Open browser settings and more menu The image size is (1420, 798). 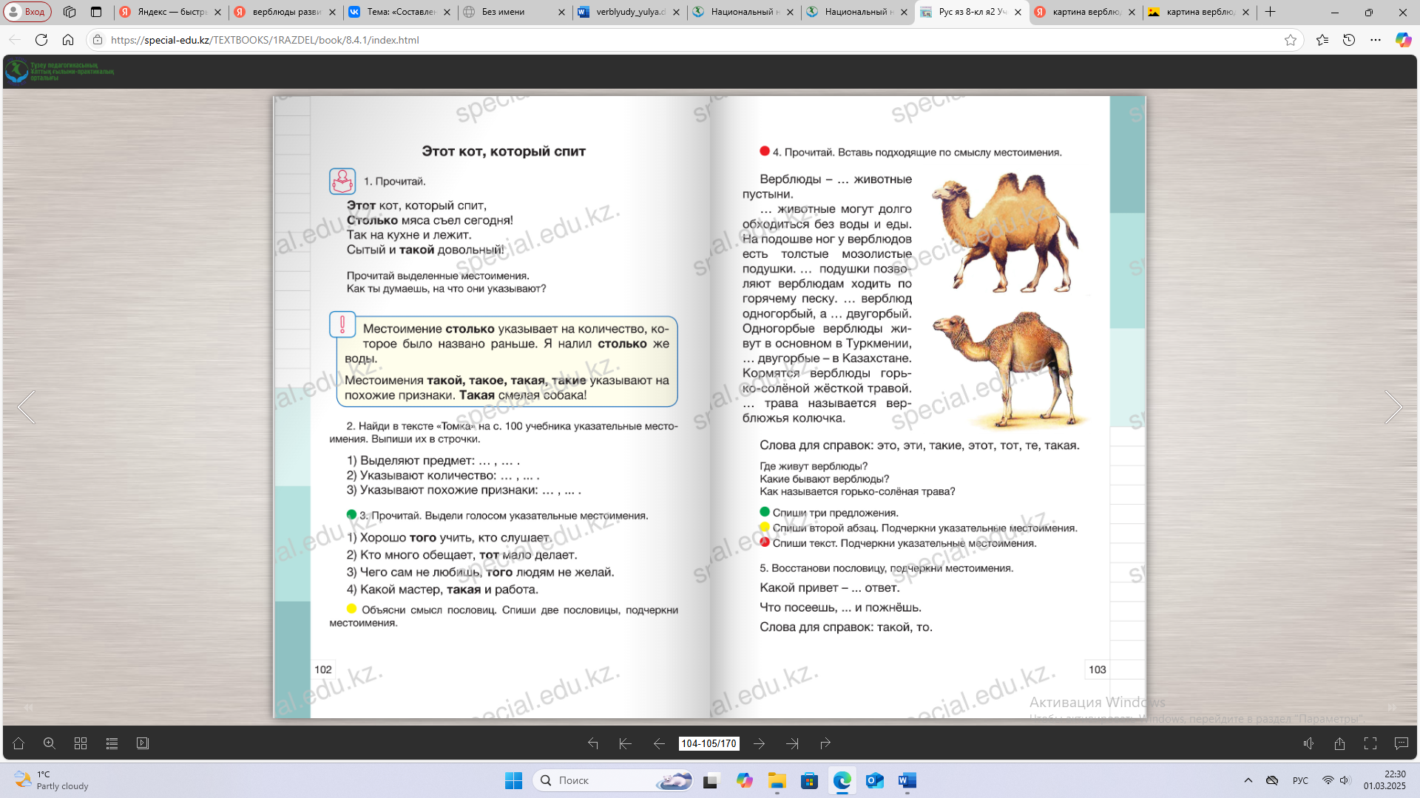(x=1376, y=40)
